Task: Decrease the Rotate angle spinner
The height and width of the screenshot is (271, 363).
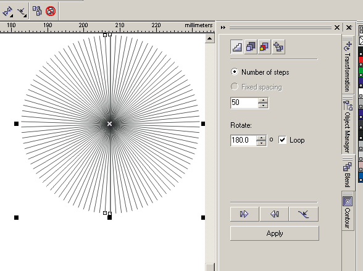Action: coord(261,143)
